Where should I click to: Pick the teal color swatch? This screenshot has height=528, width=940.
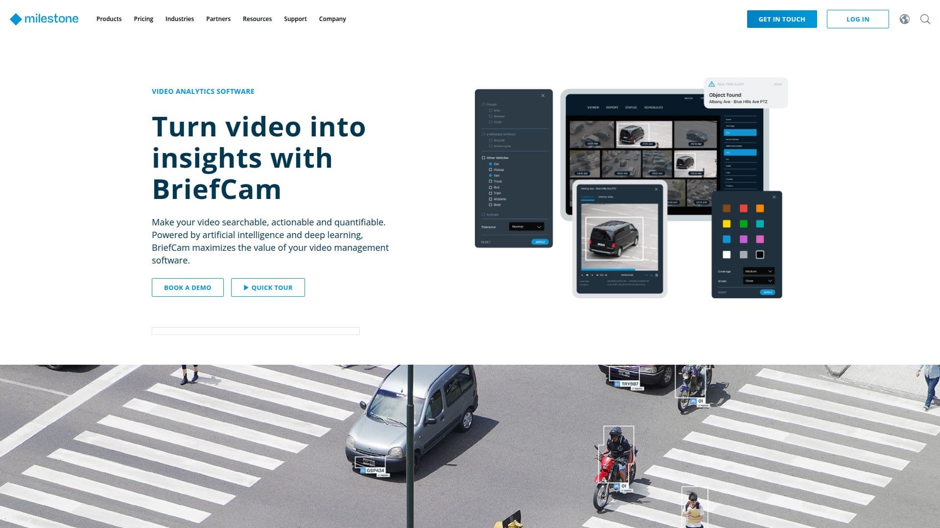coord(760,224)
